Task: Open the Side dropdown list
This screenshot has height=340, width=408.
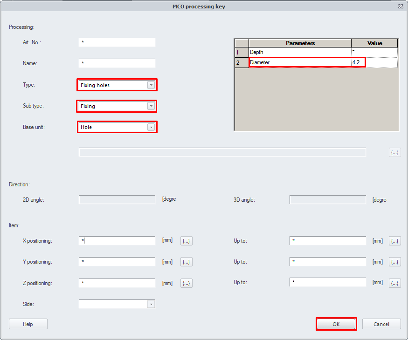Action: click(151, 304)
